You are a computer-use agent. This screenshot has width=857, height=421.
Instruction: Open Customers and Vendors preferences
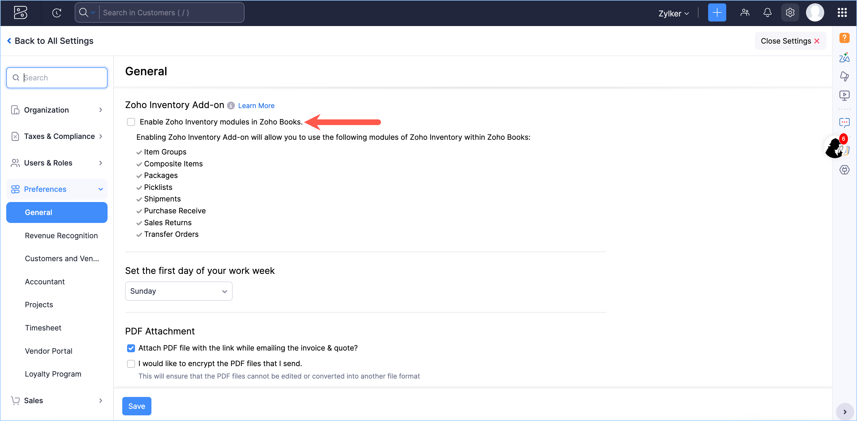tap(62, 258)
